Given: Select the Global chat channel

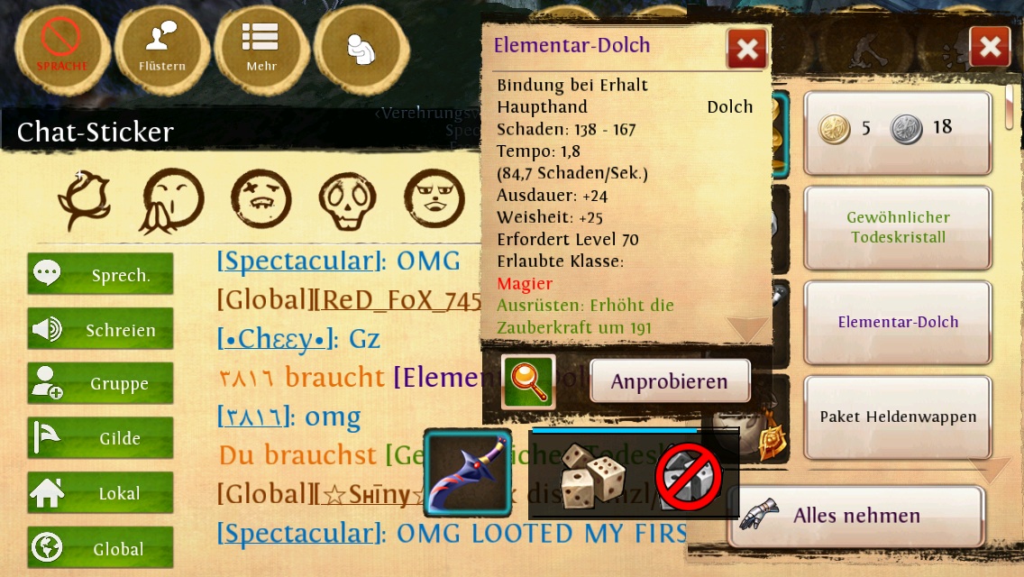Looking at the screenshot, I should (x=101, y=547).
